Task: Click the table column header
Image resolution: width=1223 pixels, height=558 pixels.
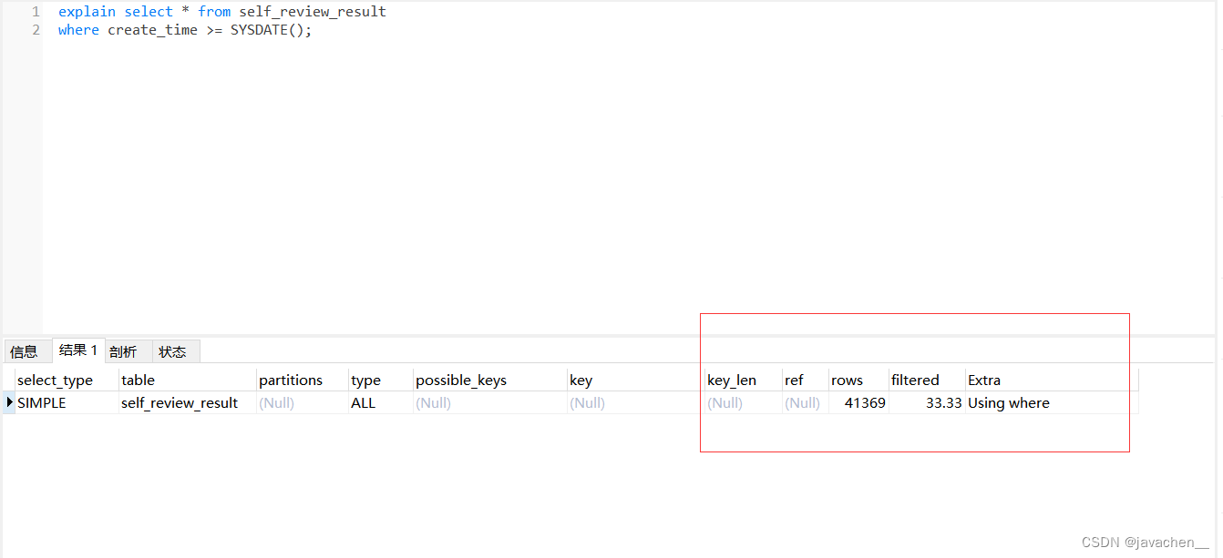Action: point(138,380)
